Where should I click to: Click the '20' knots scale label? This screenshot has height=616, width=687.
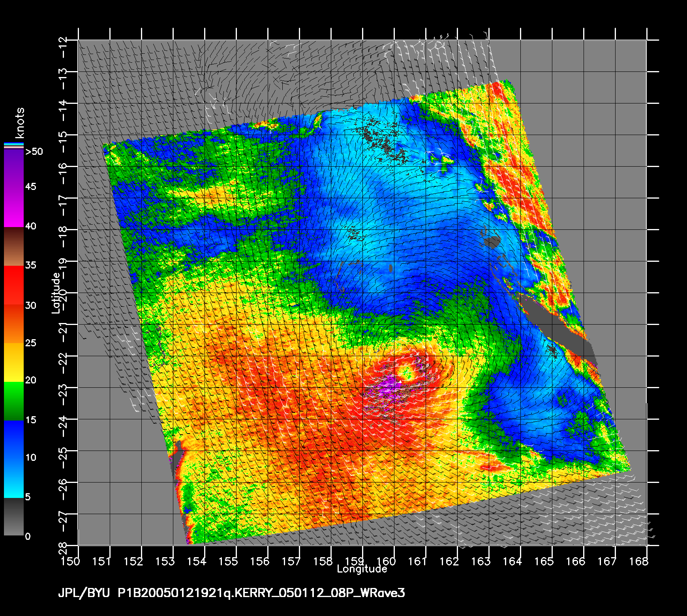pyautogui.click(x=30, y=380)
